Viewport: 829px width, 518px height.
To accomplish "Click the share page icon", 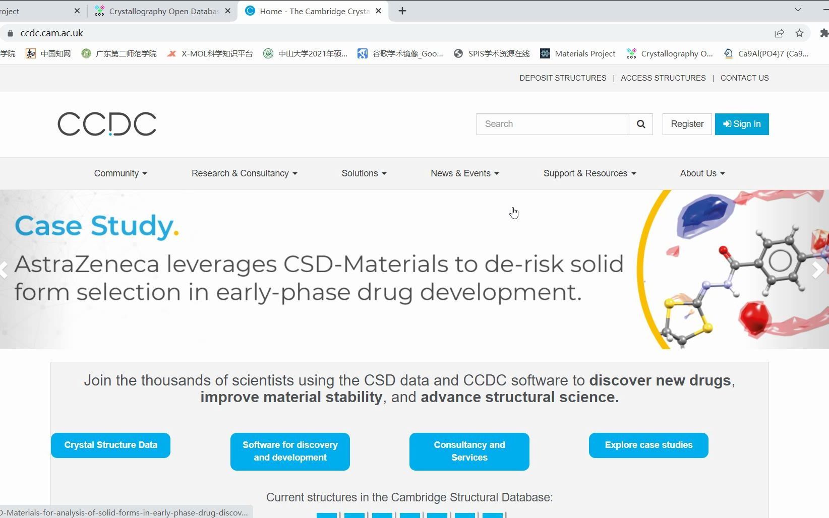I will click(779, 33).
